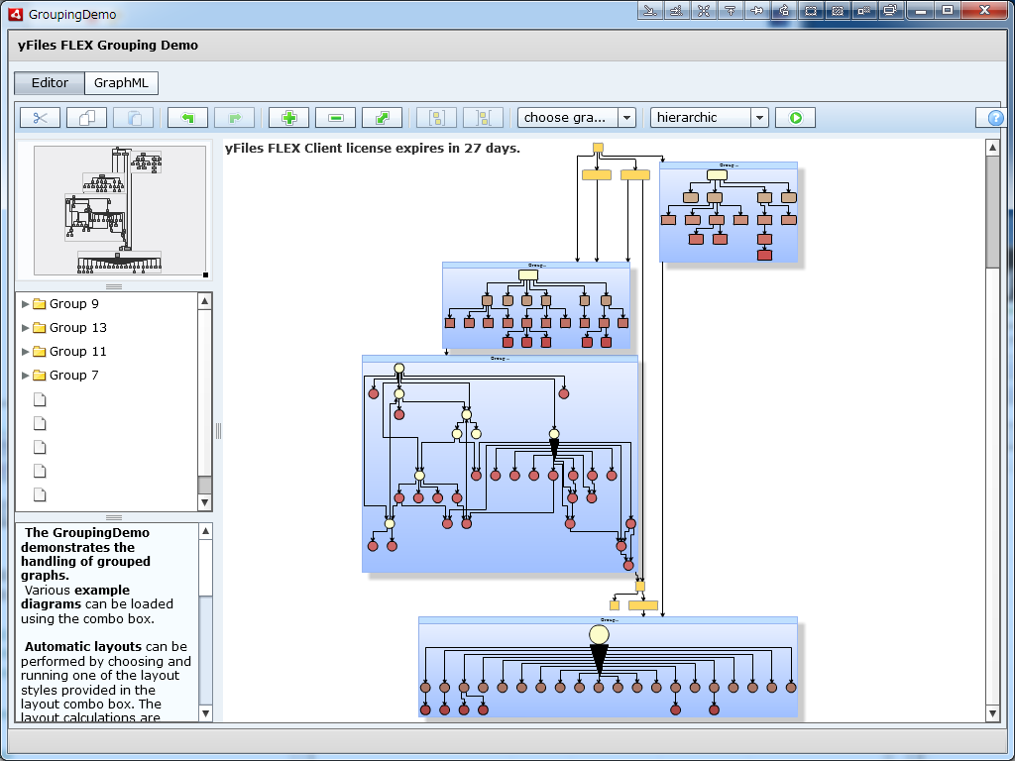Image resolution: width=1015 pixels, height=761 pixels.
Task: Select the Group 13 label in the tree
Action: point(77,327)
